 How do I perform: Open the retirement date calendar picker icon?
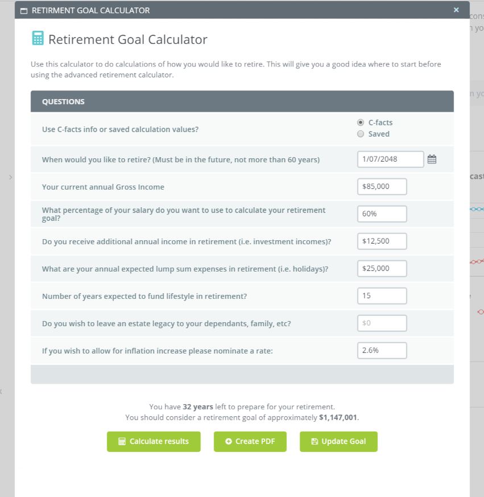click(432, 159)
